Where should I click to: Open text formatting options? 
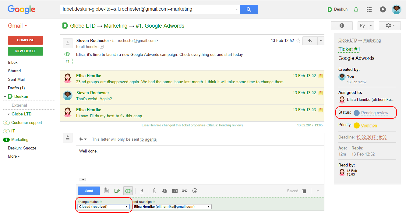tap(142, 191)
